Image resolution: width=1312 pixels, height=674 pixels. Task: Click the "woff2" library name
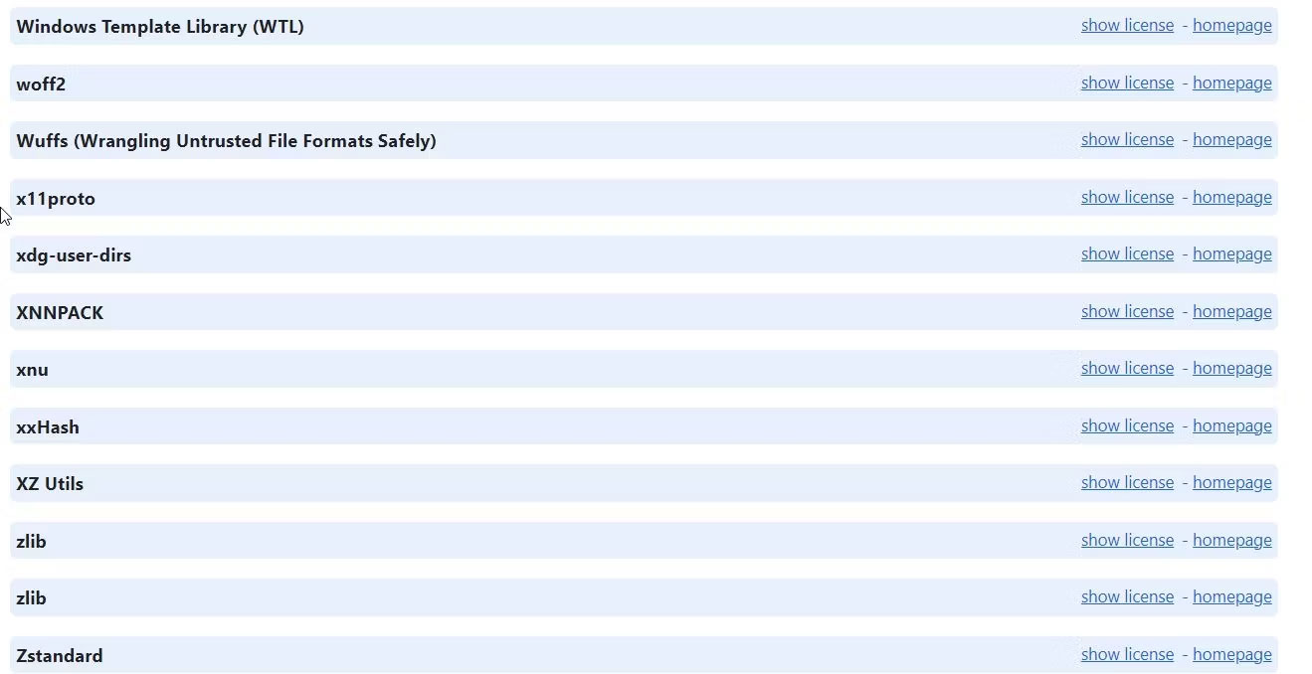(x=41, y=84)
